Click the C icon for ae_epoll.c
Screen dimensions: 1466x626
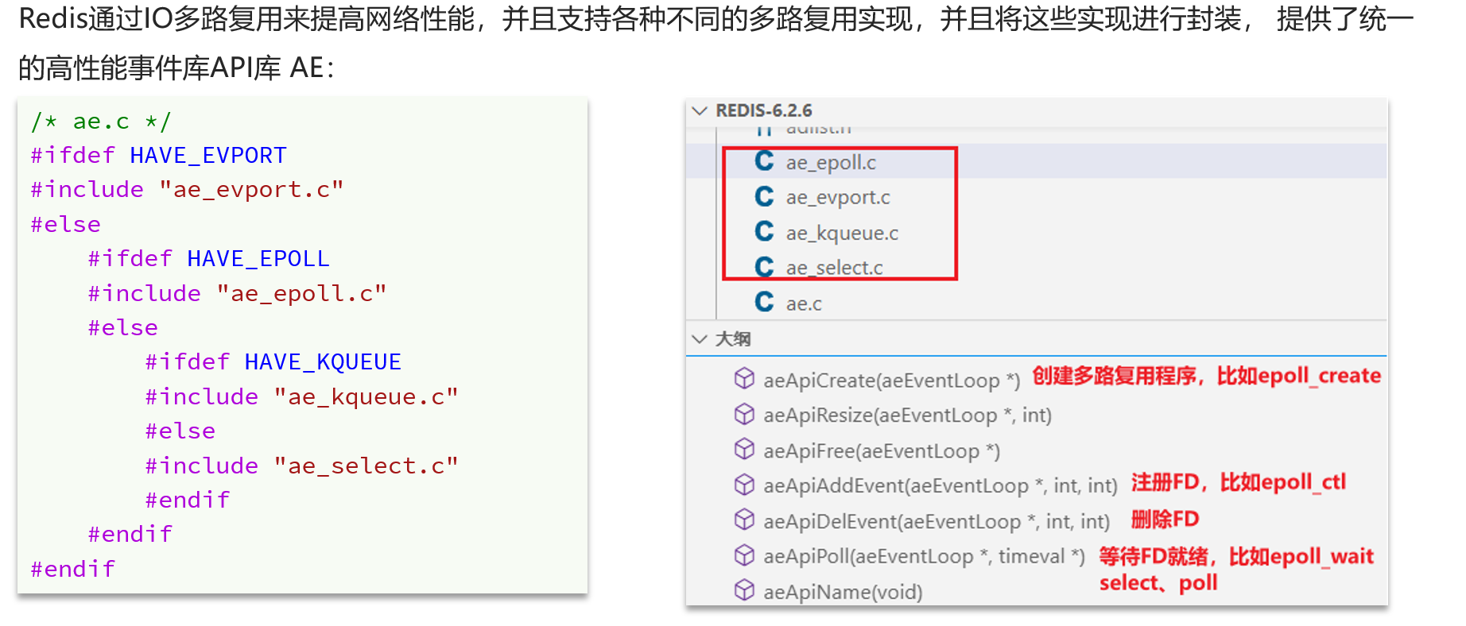point(764,161)
